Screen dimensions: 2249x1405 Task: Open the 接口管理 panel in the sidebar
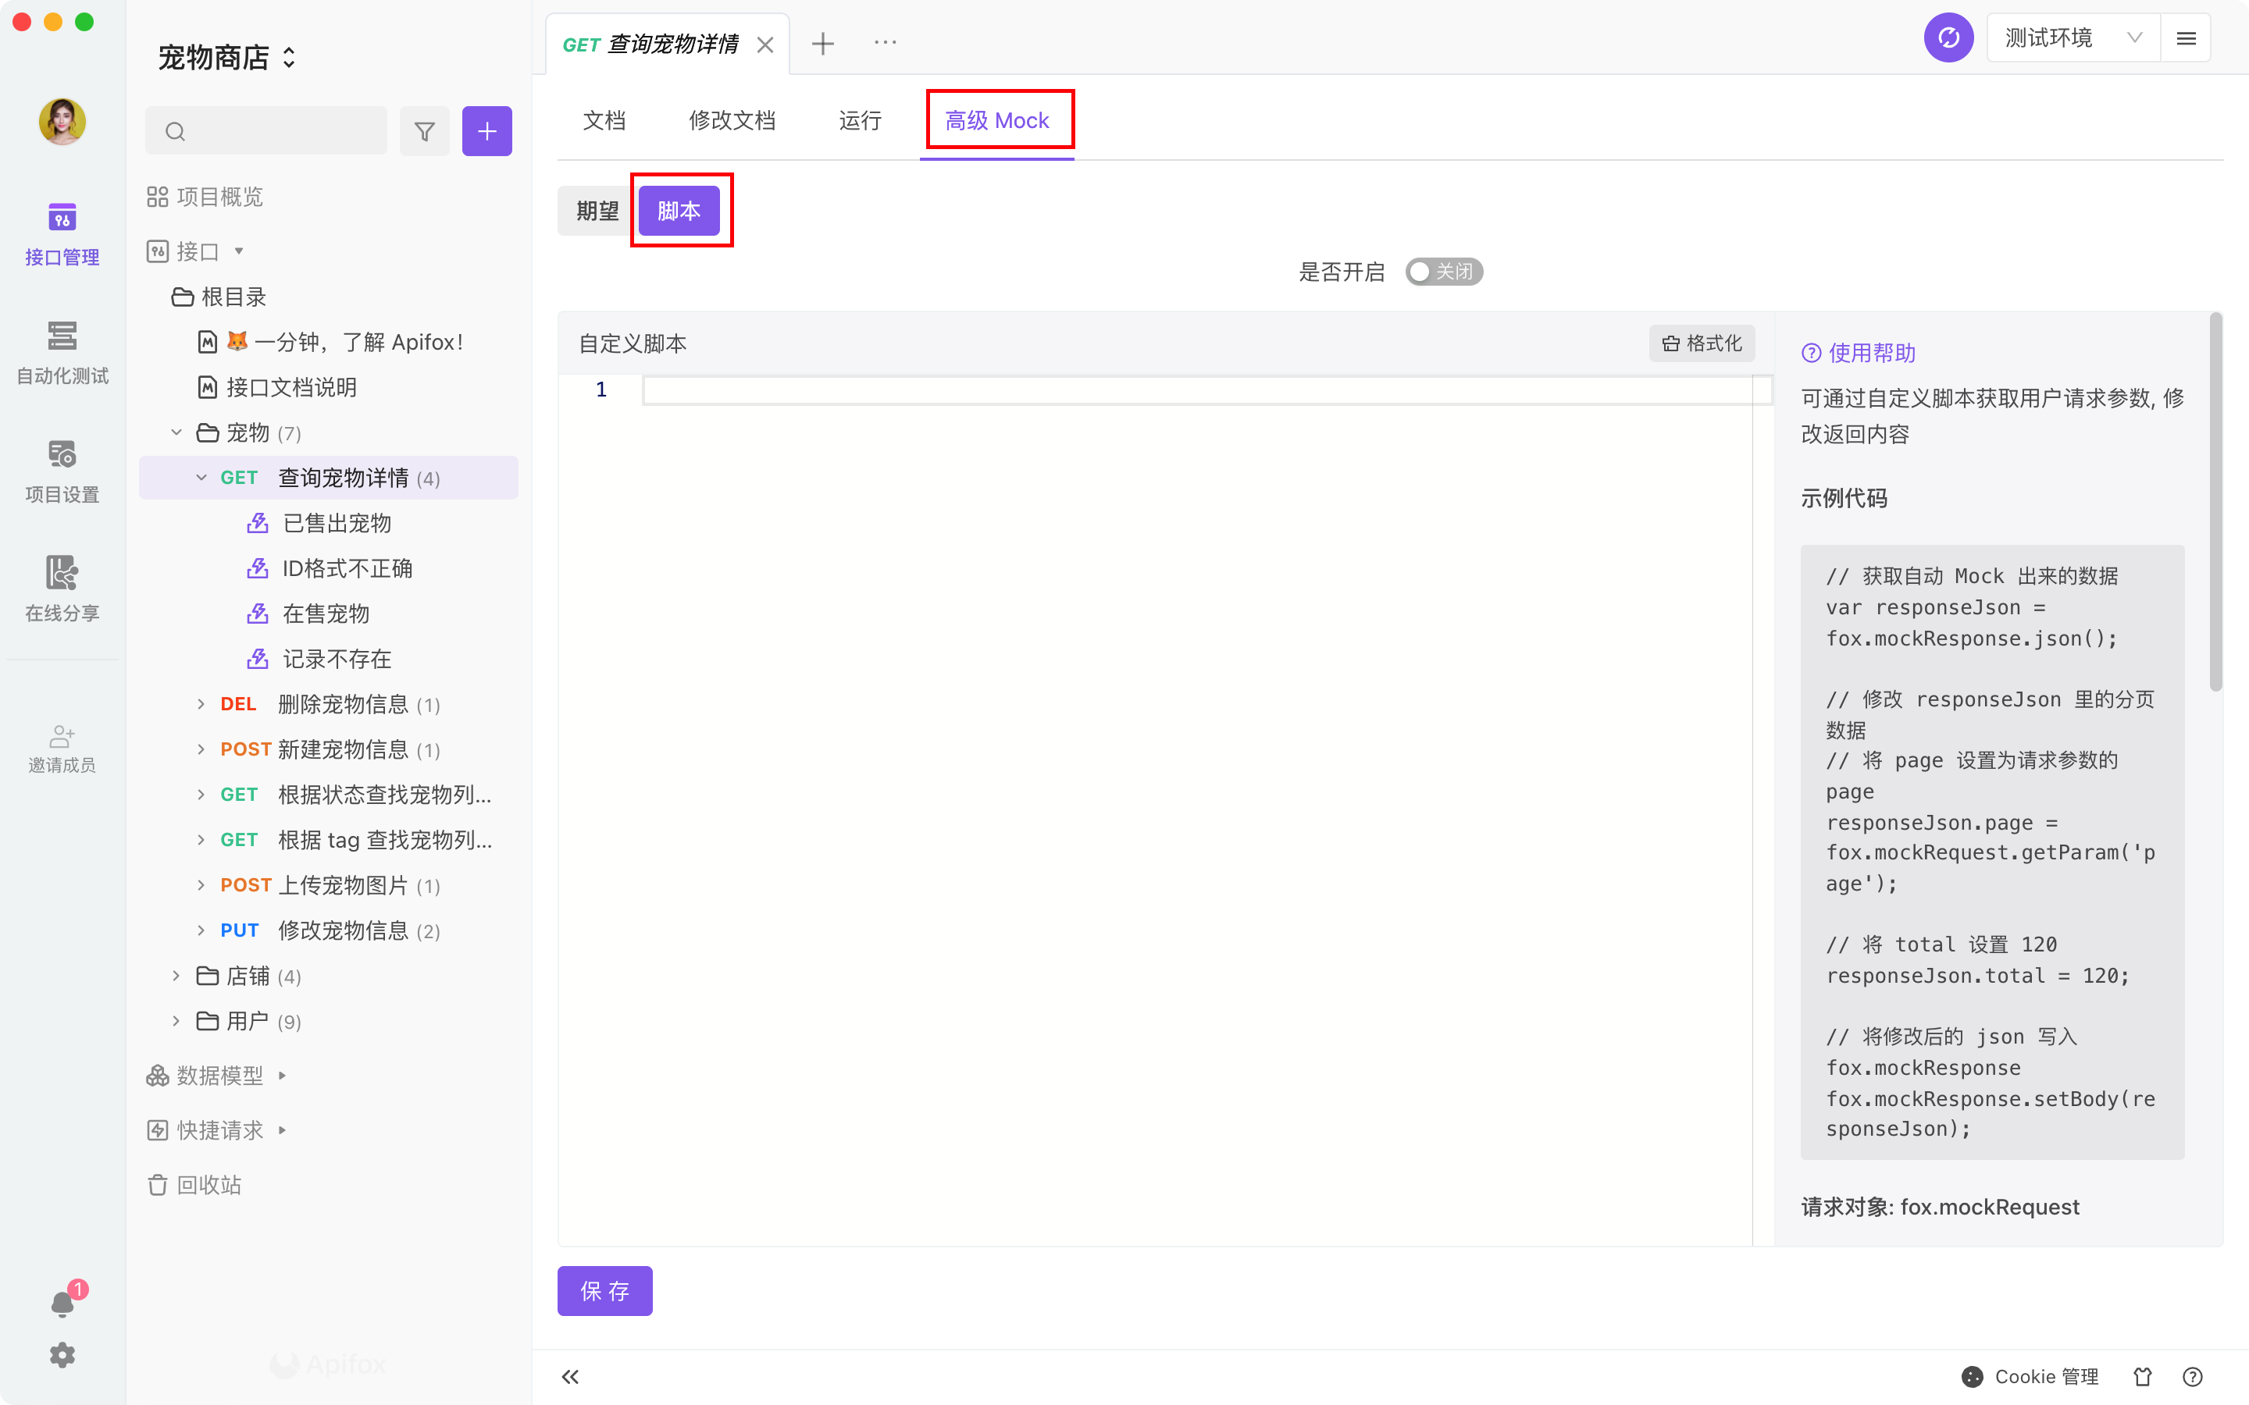[62, 233]
